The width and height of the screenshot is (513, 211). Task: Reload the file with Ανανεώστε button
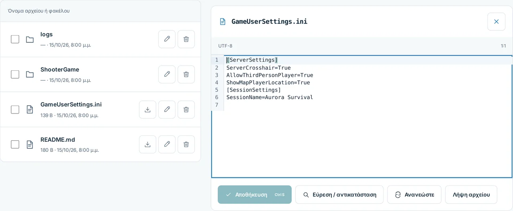click(414, 195)
